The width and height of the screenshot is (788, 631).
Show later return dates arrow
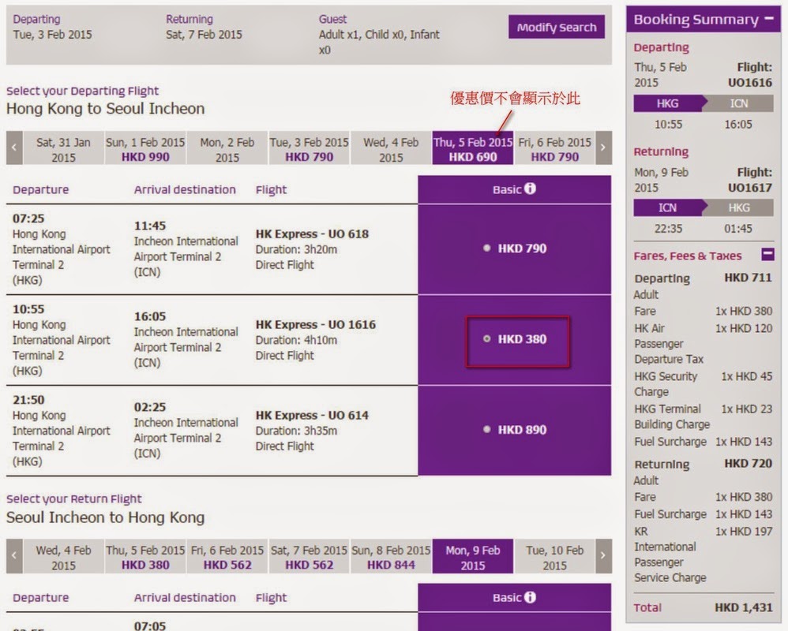603,556
